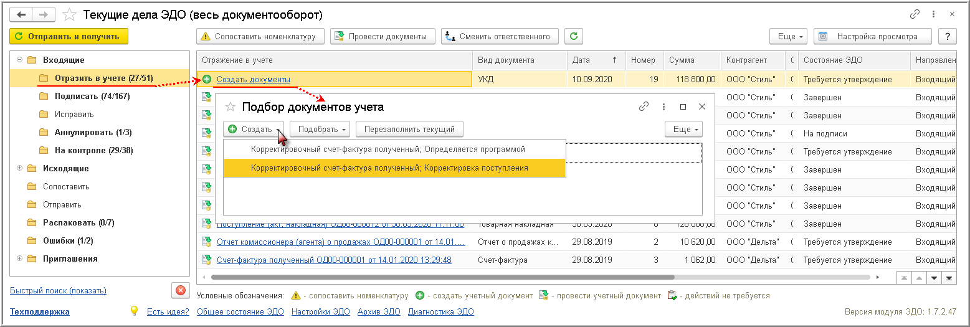The width and height of the screenshot is (970, 327).
Task: Select Корректировка поступления menu option
Action: tap(394, 168)
